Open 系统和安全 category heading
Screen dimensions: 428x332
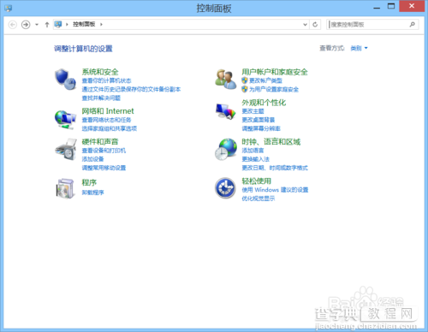100,72
